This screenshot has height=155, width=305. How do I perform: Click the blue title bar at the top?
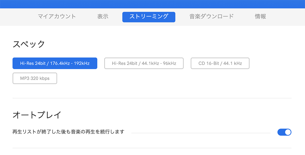pos(152,4)
